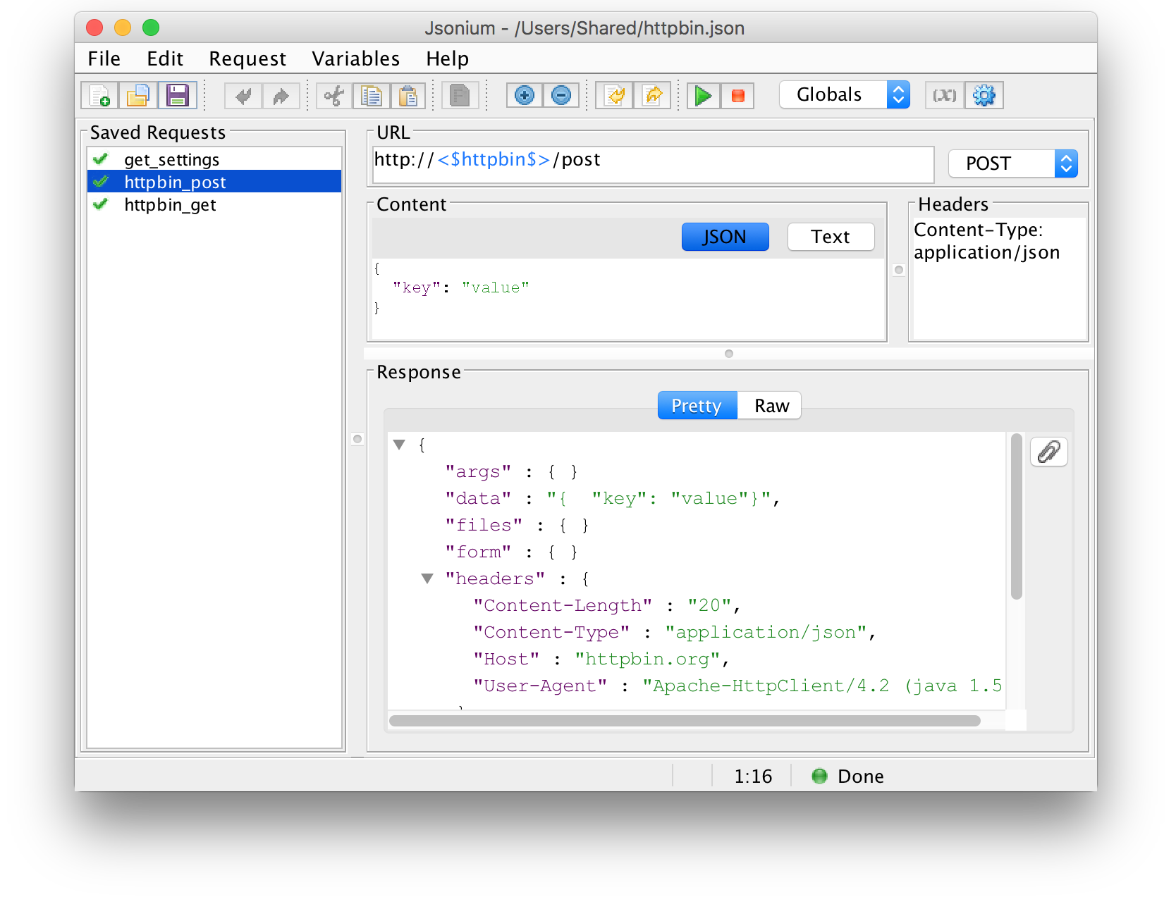Click the green check next to httpbin_get
This screenshot has width=1176, height=904.
click(101, 204)
